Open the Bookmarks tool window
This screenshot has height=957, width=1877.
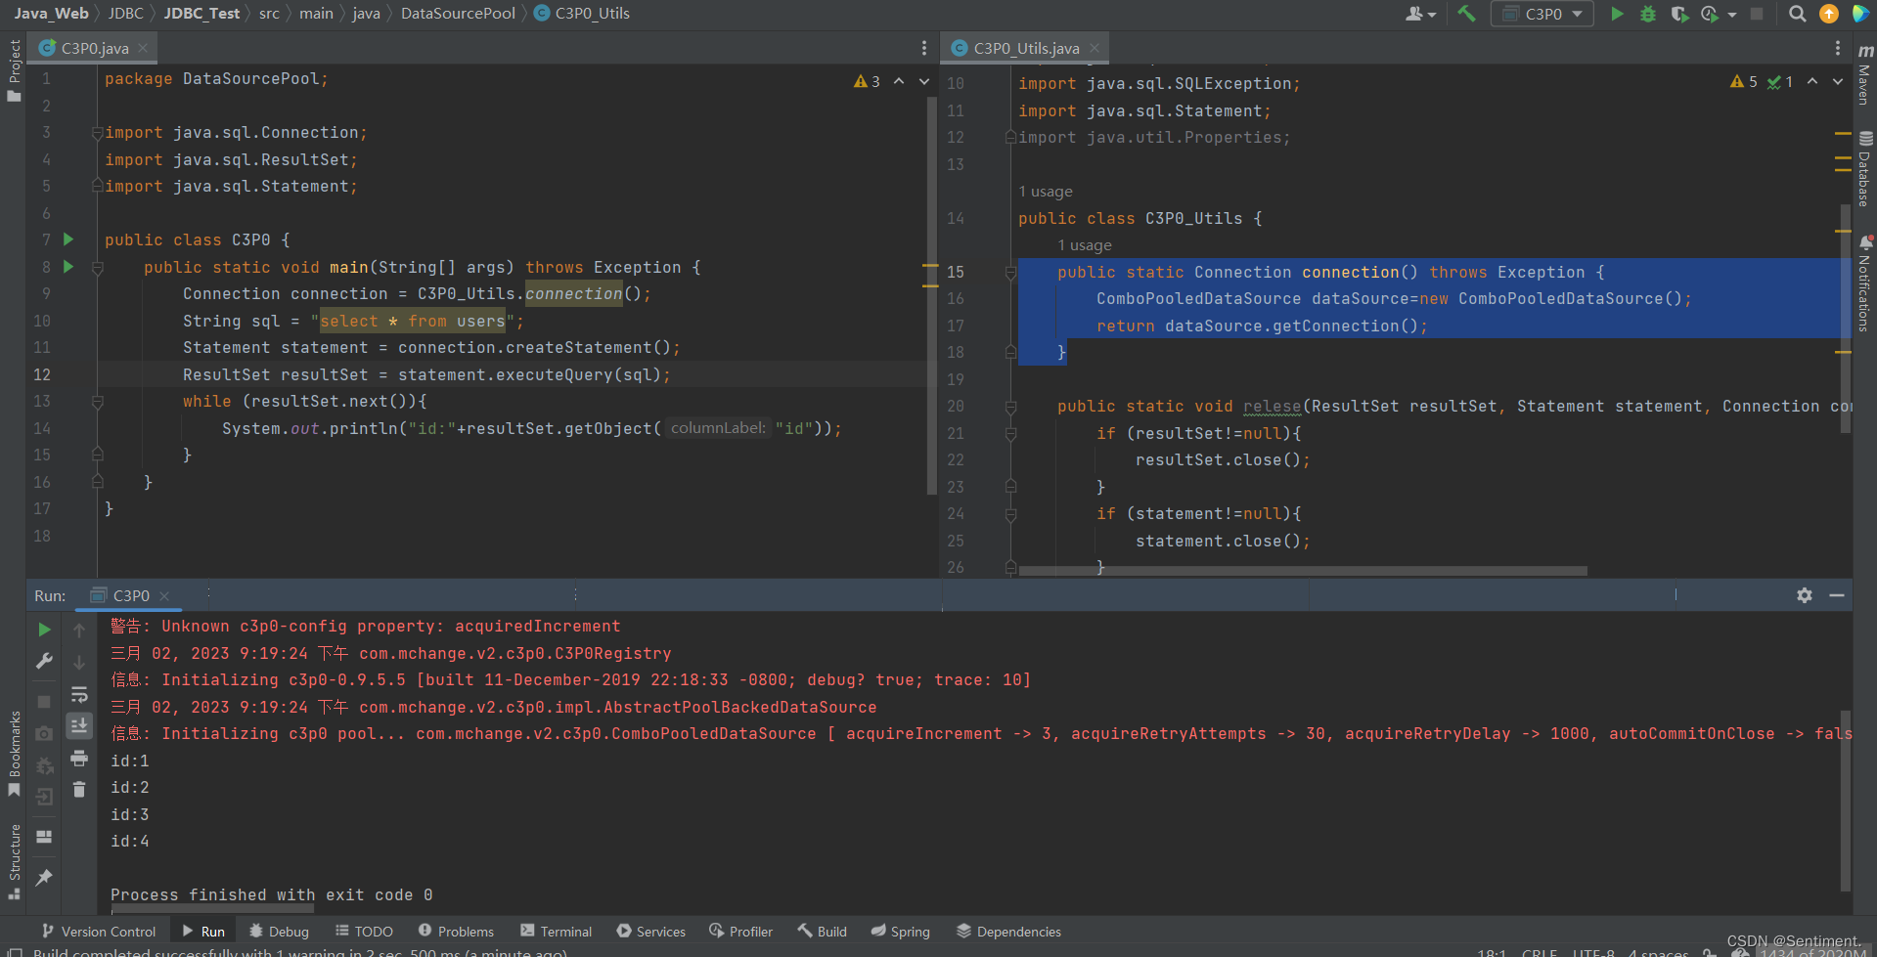pyautogui.click(x=14, y=754)
